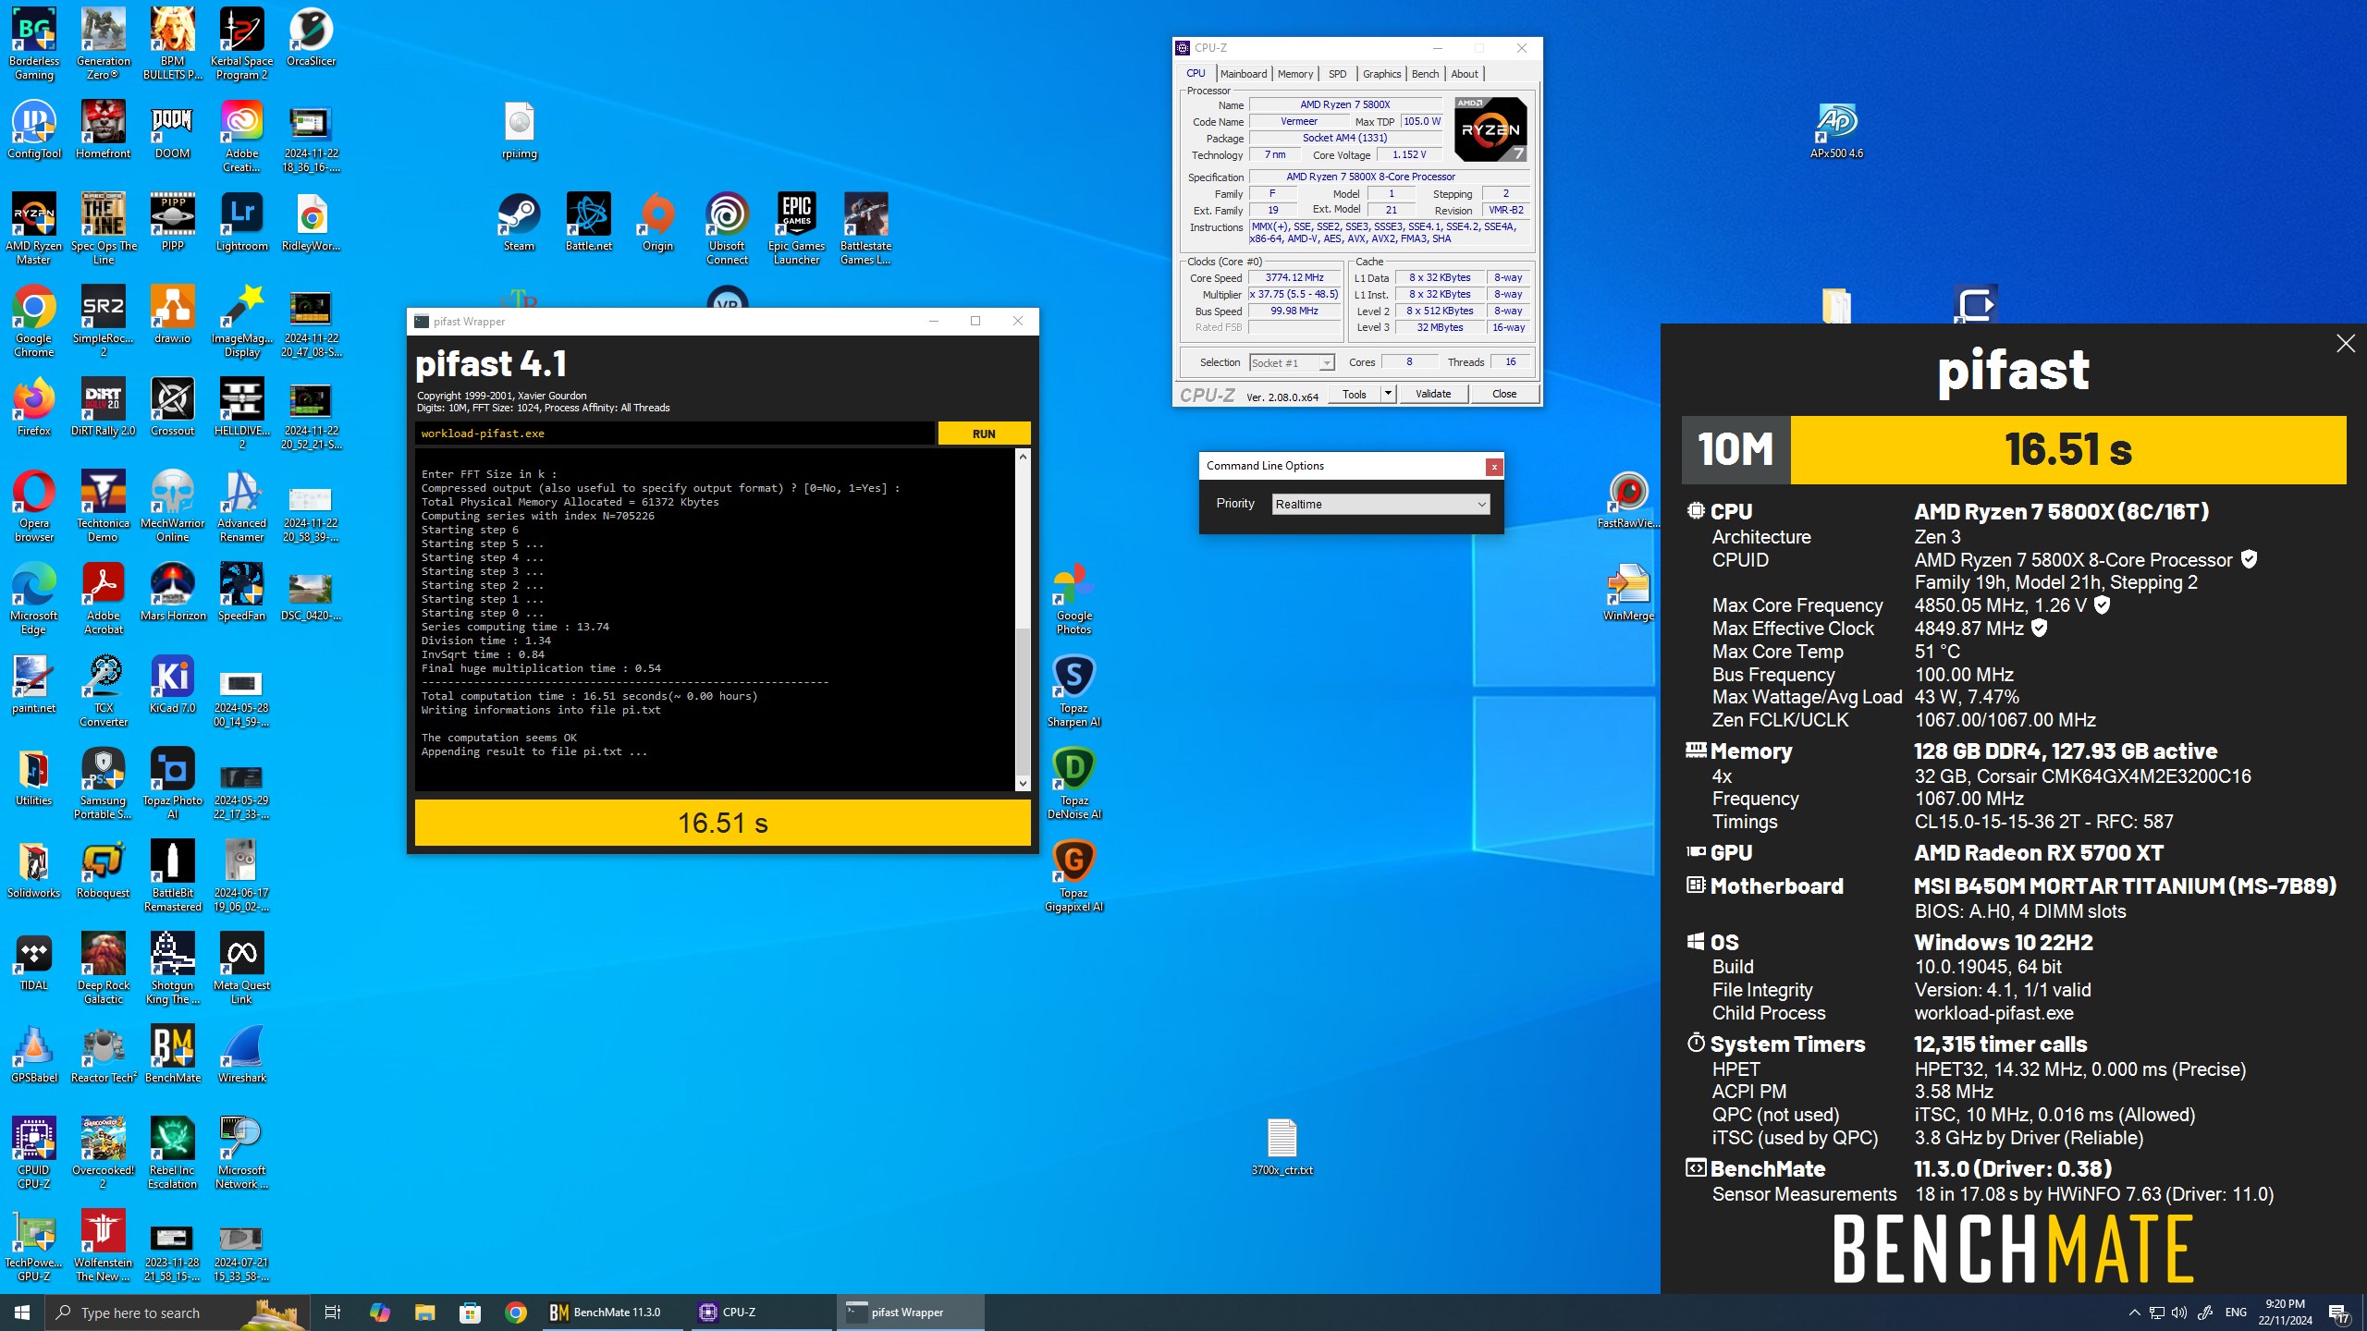This screenshot has height=1331, width=2367.
Task: Open the SpeedFan desktop shortcut
Action: click(241, 592)
